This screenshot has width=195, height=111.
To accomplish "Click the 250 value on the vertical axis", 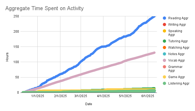I will click(16, 16).
